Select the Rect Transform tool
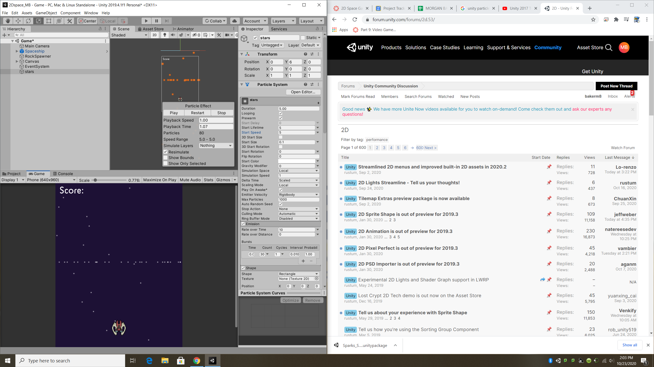This screenshot has height=367, width=654. pos(49,21)
